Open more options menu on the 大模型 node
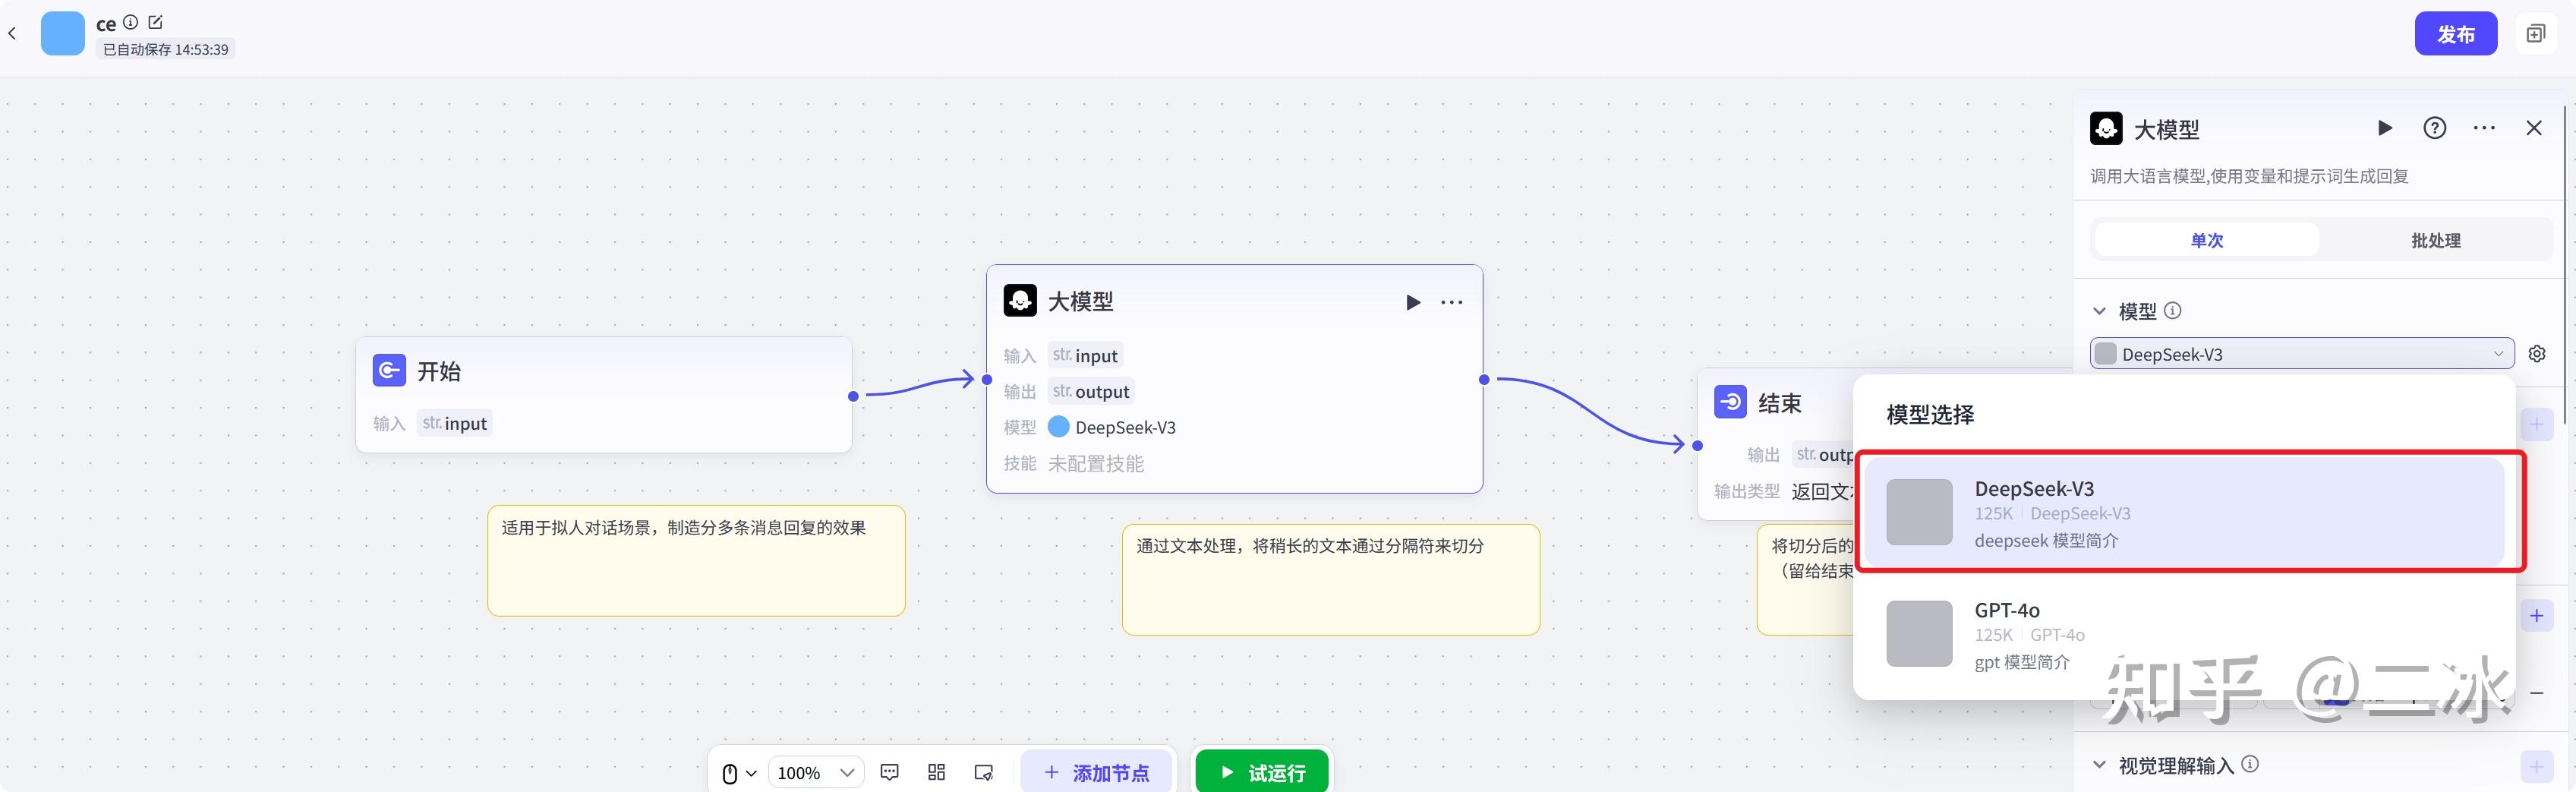2576x792 pixels. pyautogui.click(x=1452, y=301)
